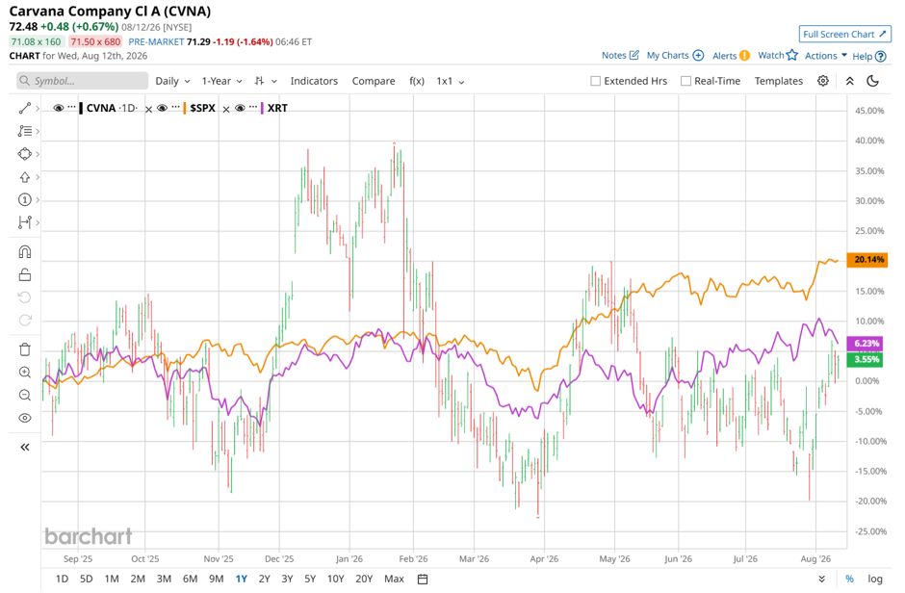
Task: Click the CVNA black color swatch
Action: (x=82, y=108)
